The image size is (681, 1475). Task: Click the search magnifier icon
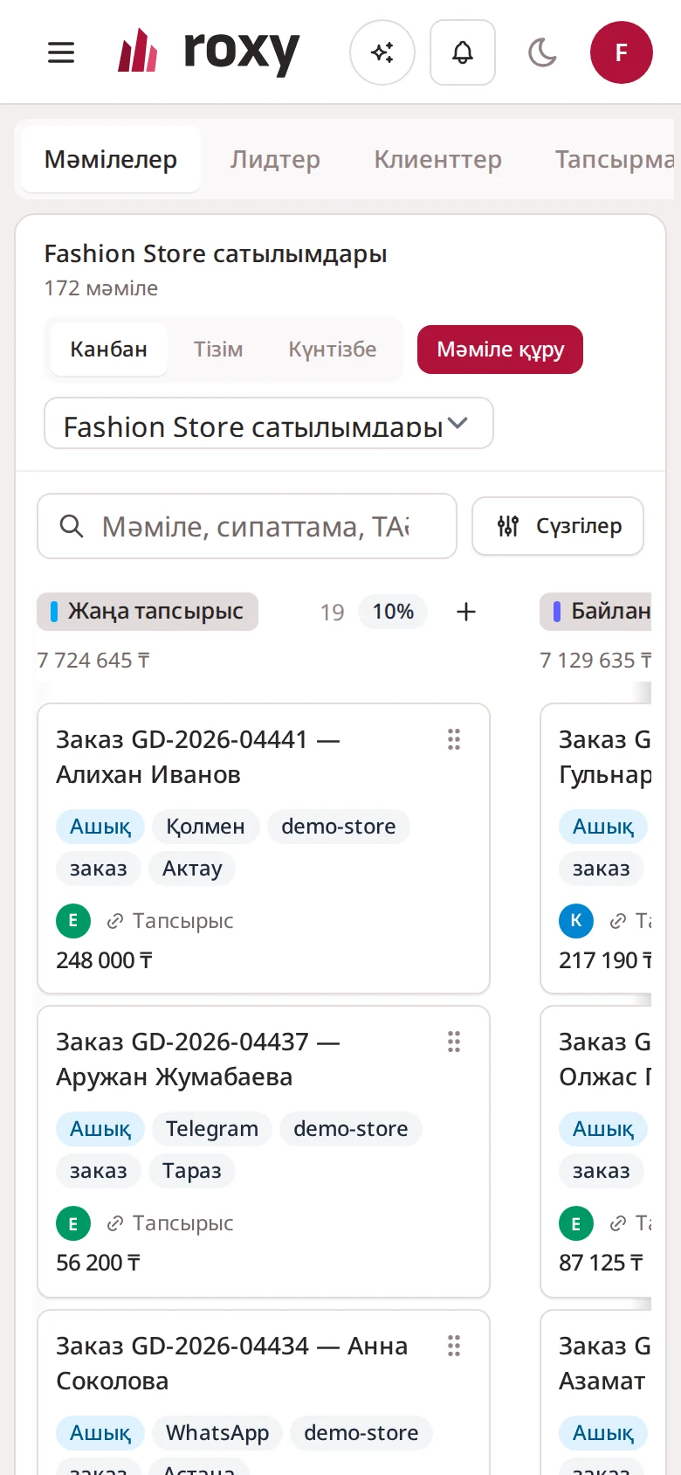point(71,526)
